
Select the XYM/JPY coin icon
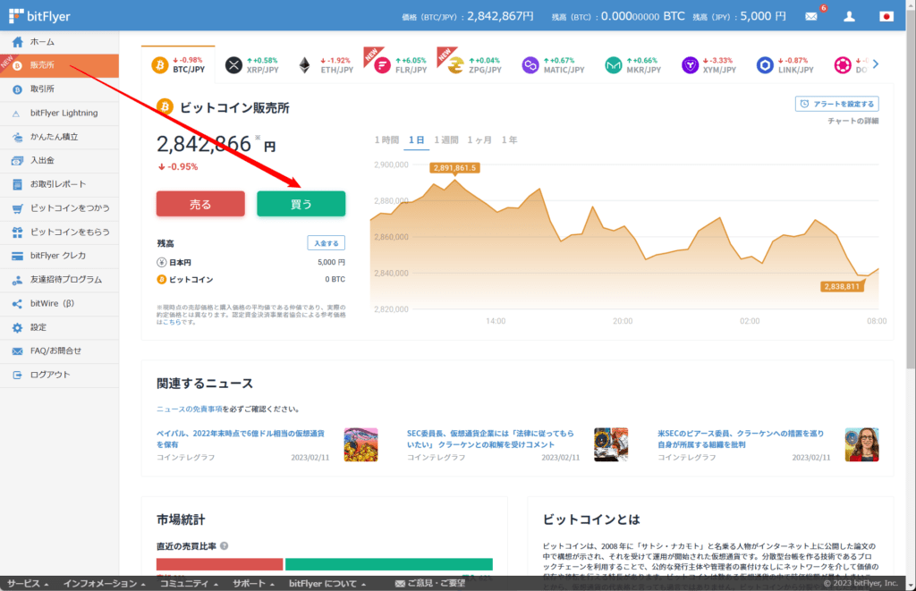690,65
